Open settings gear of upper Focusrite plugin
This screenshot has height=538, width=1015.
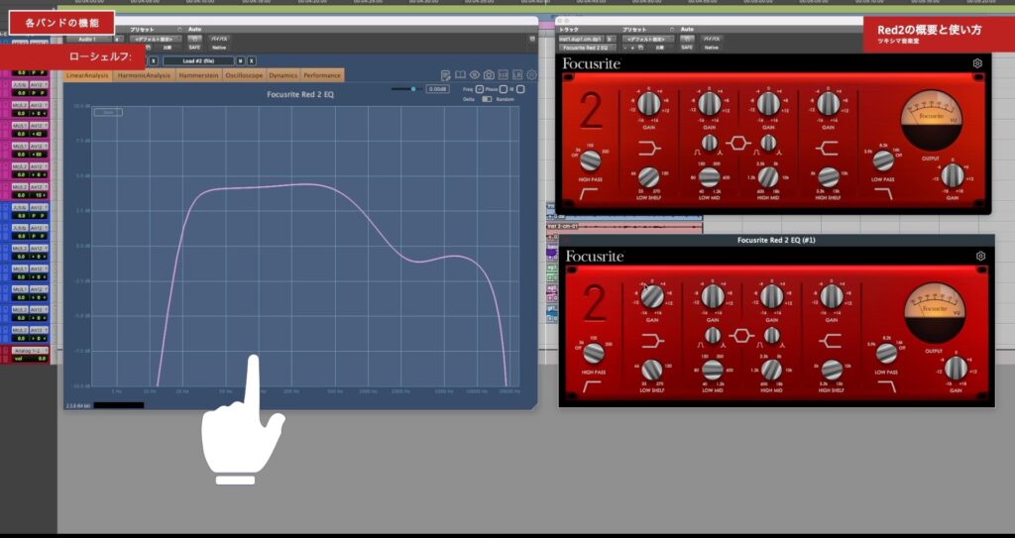[x=977, y=63]
